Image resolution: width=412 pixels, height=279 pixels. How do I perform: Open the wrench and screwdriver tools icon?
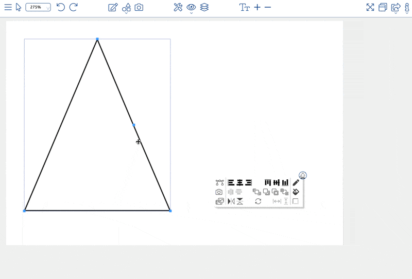coord(178,7)
